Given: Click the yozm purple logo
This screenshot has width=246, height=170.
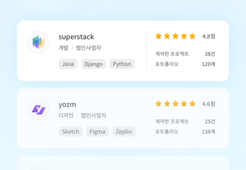Looking at the screenshot, I should point(39,110).
